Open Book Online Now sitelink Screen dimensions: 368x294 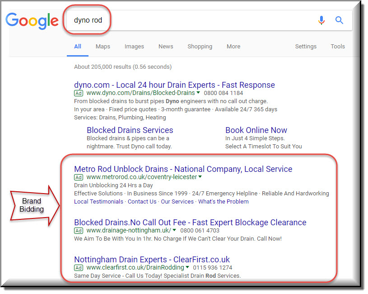coord(256,130)
